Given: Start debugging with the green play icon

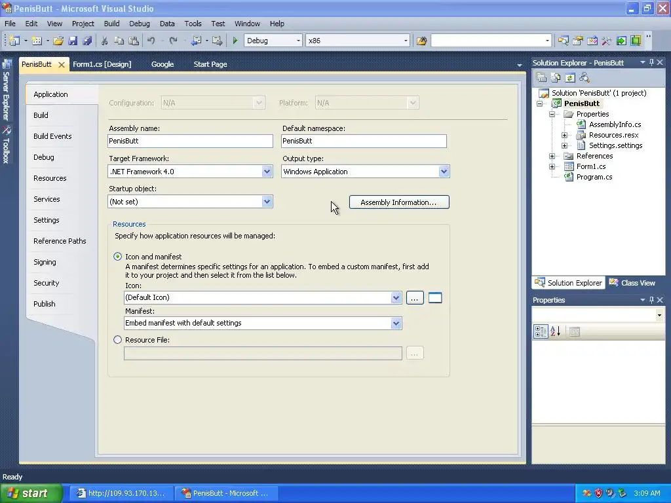Looking at the screenshot, I should pyautogui.click(x=235, y=41).
